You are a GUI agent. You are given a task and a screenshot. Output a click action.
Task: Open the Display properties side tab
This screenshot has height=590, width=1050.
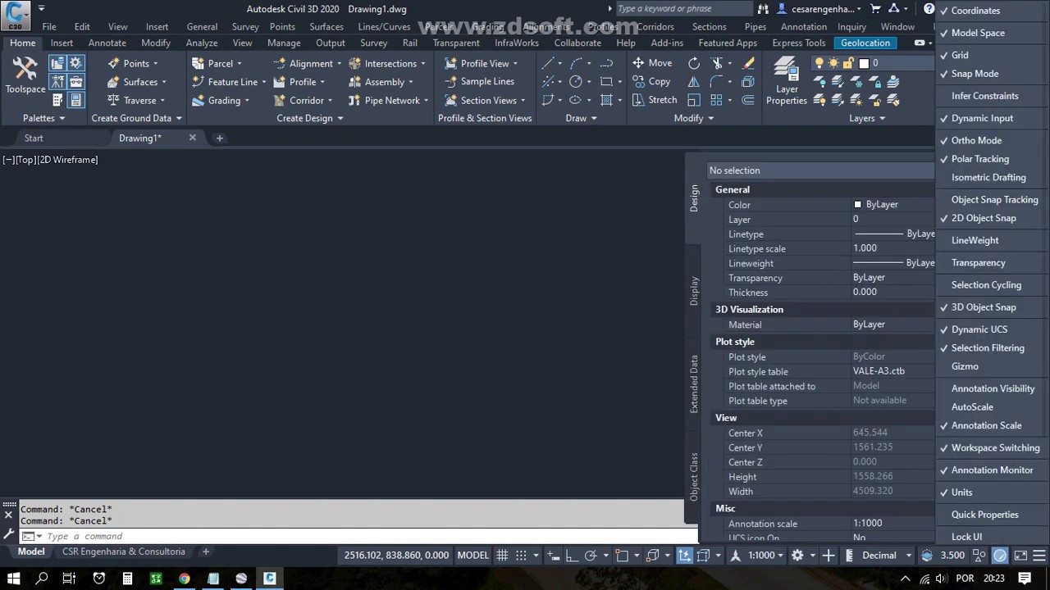[694, 291]
